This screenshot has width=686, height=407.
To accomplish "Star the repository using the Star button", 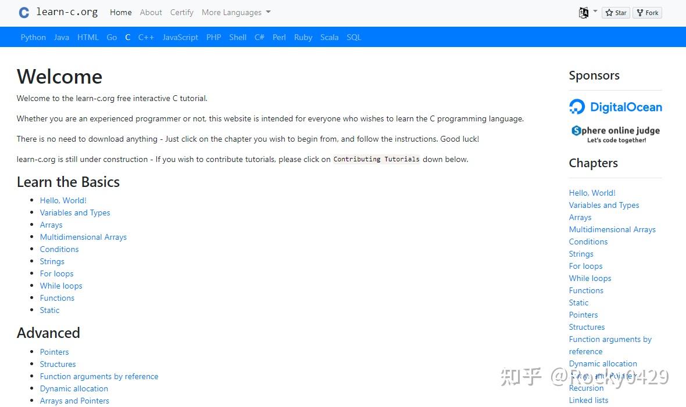I will 615,12.
